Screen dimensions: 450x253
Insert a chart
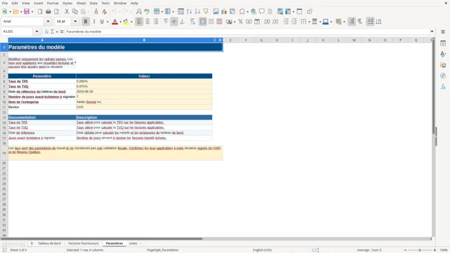tap(224, 11)
